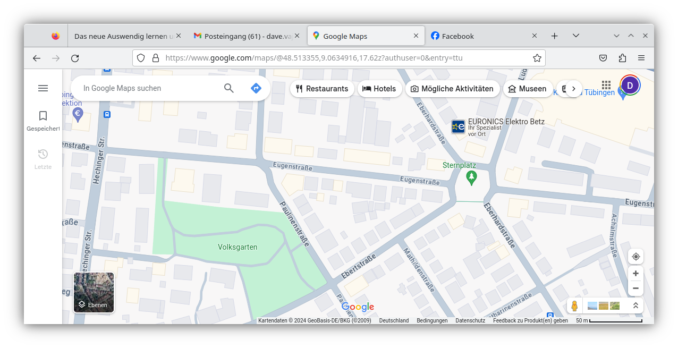Expand the map imagery strip chevron

click(635, 306)
